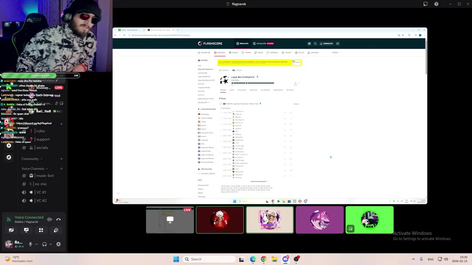Open Discord activities launcher icon
Viewport: 472px width, 265px height.
[x=41, y=230]
